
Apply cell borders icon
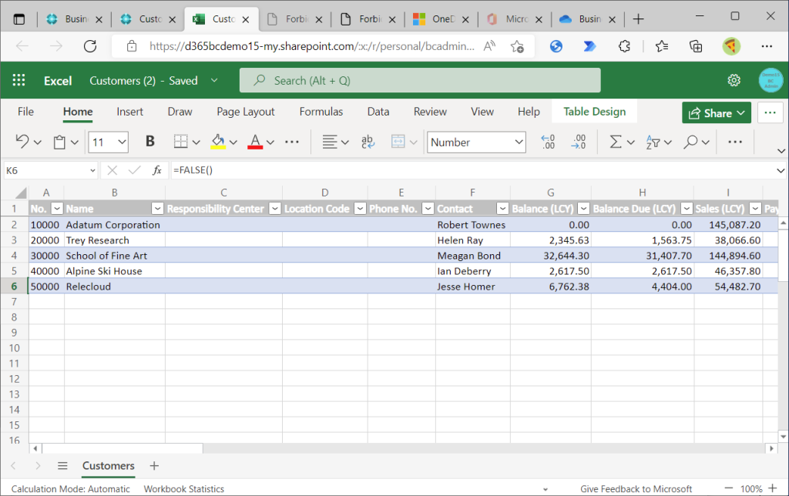point(180,142)
